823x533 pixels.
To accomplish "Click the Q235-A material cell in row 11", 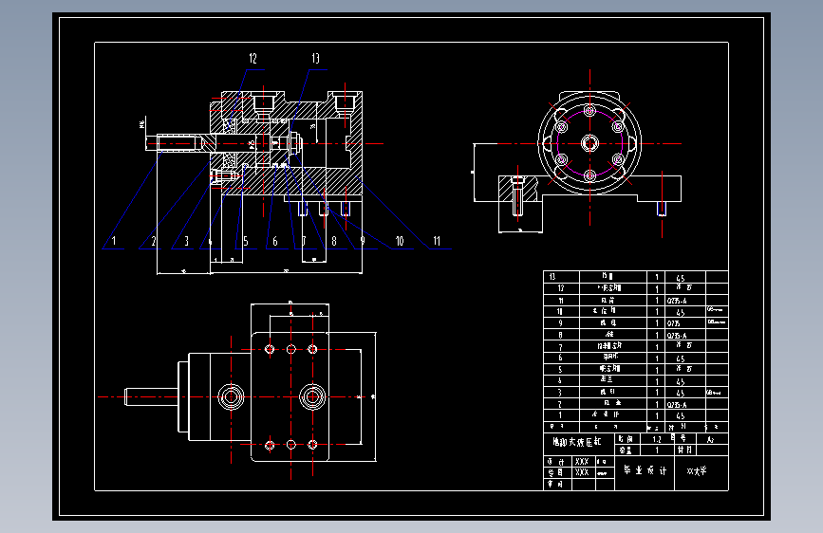I will 685,301.
